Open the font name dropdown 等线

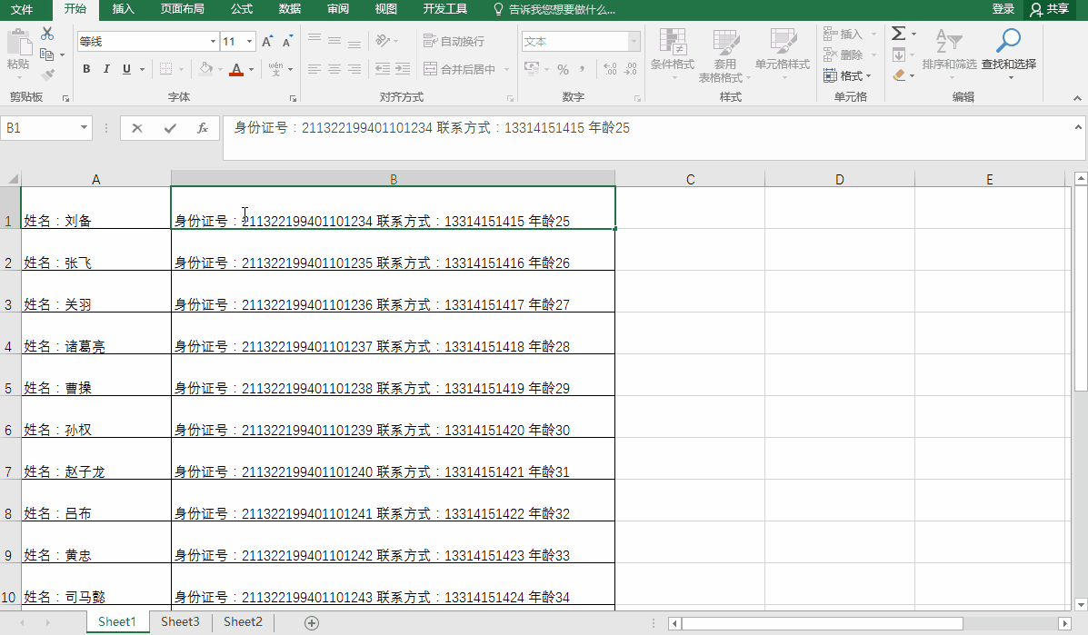point(213,42)
